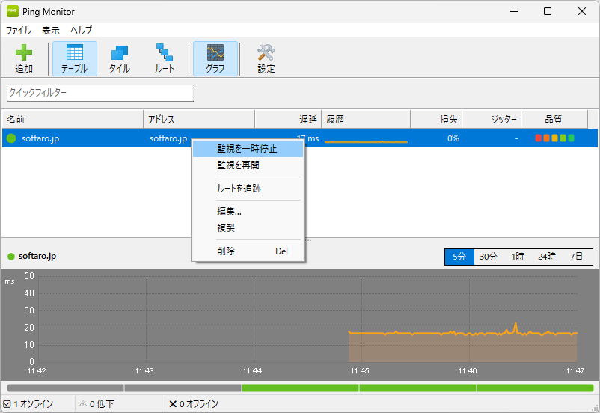
Task: Click the green status dot for softaro.jp row
Action: (x=11, y=138)
